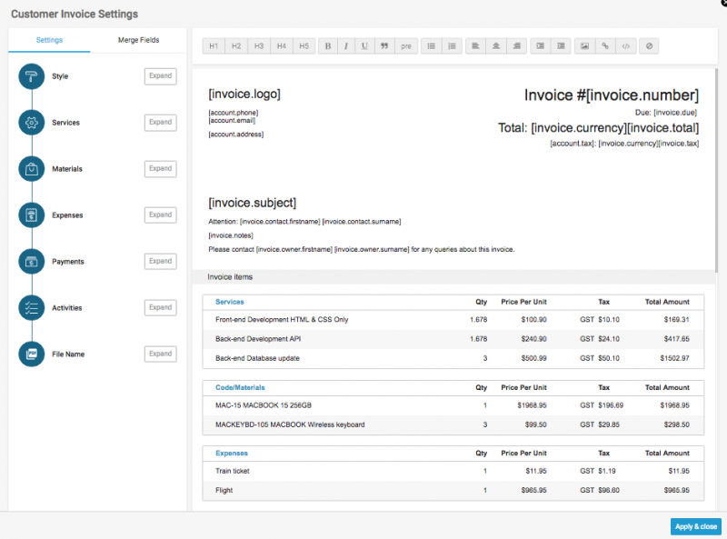The height and width of the screenshot is (539, 727).
Task: Click the File Name PDF icon
Action: click(x=32, y=354)
